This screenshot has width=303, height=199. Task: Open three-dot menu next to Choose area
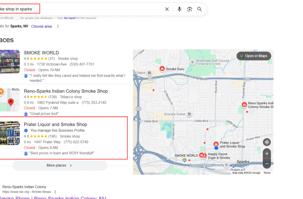tap(58, 26)
